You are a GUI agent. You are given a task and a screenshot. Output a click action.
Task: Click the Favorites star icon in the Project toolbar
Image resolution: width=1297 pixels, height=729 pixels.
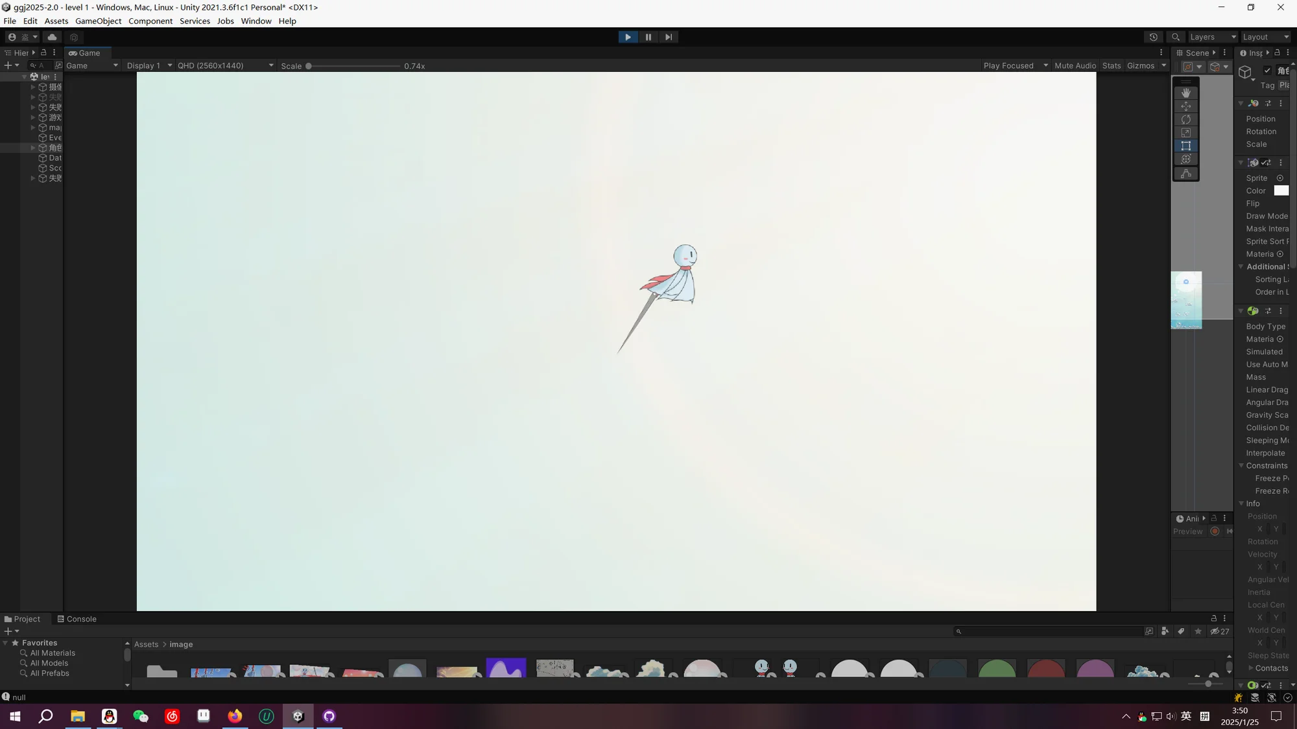pos(1198,631)
